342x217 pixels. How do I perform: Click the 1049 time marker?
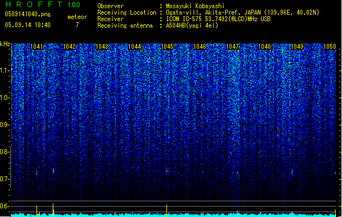click(x=297, y=47)
